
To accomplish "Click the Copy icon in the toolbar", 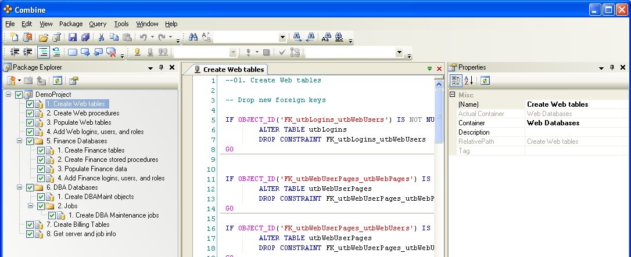I will coord(114,37).
